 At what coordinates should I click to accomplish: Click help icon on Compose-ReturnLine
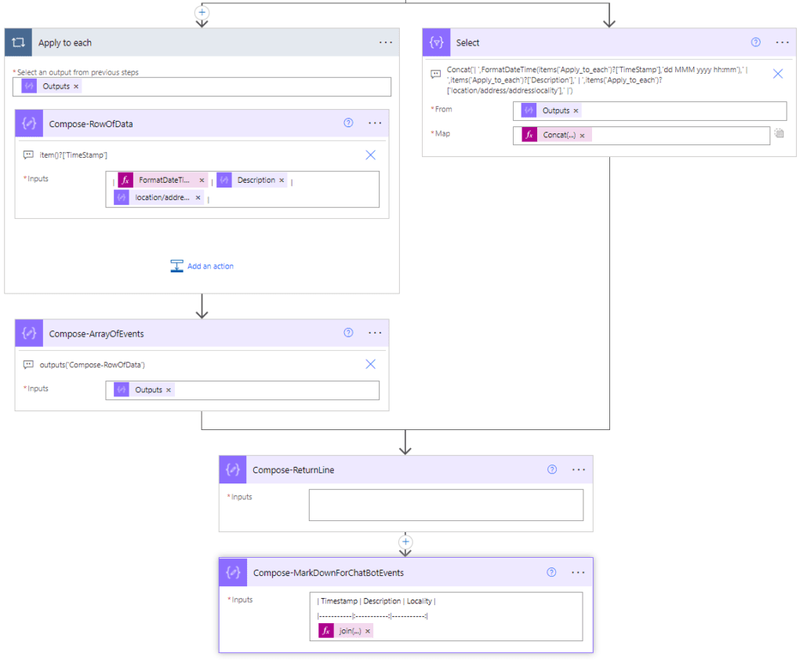[552, 469]
